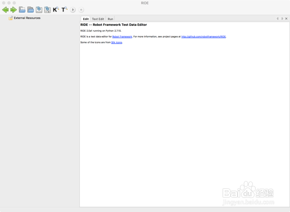Stop test run button in toolbar
This screenshot has height=212, width=290.
point(81,10)
